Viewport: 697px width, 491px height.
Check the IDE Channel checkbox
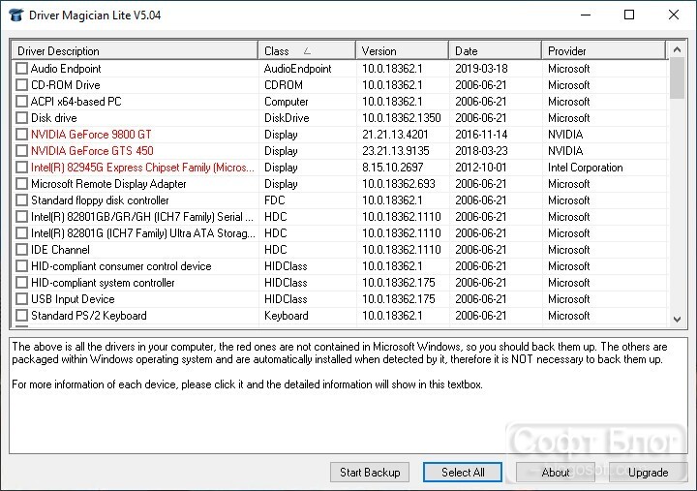coord(21,250)
